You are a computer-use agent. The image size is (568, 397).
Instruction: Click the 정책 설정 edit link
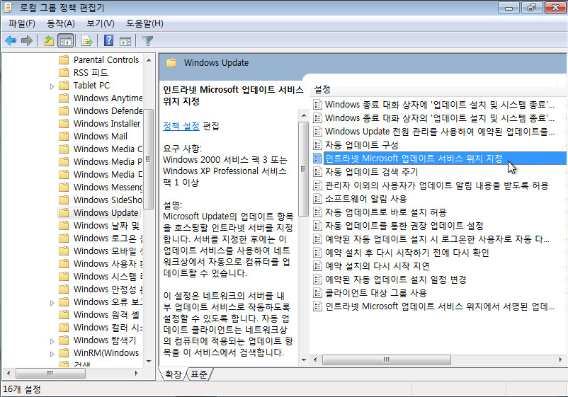tap(181, 125)
